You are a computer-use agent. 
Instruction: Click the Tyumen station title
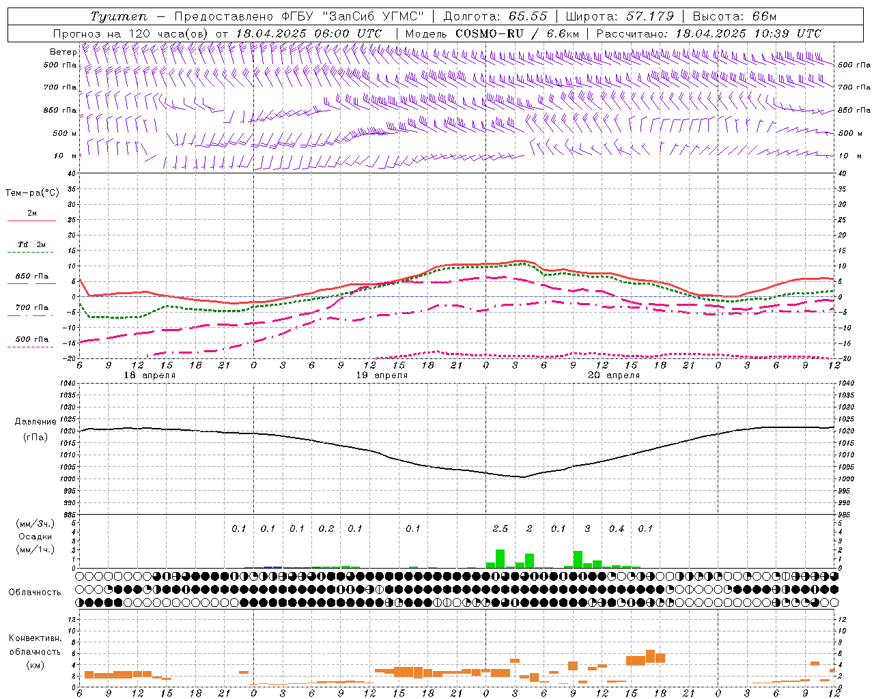tap(119, 16)
